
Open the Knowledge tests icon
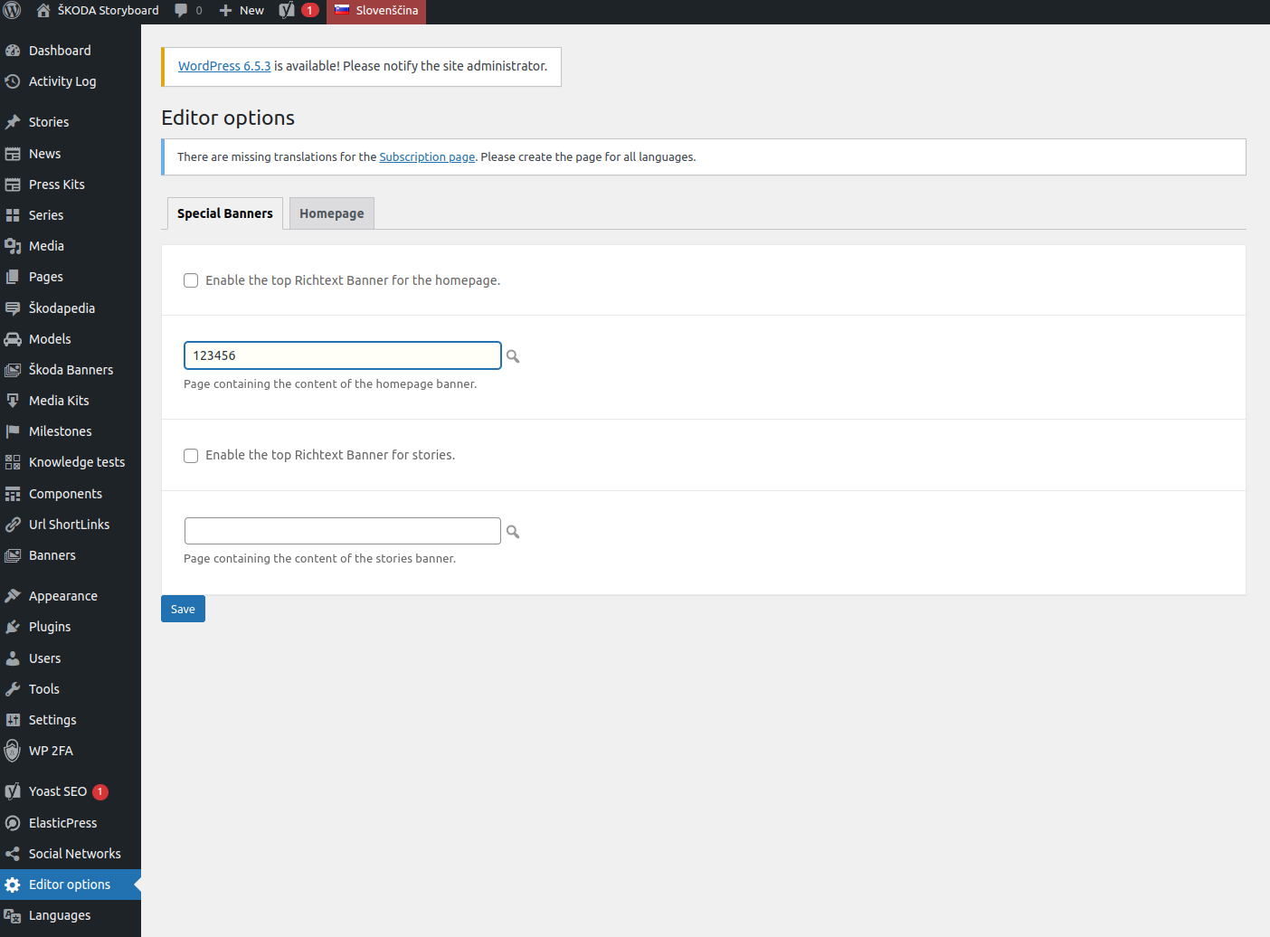point(13,462)
